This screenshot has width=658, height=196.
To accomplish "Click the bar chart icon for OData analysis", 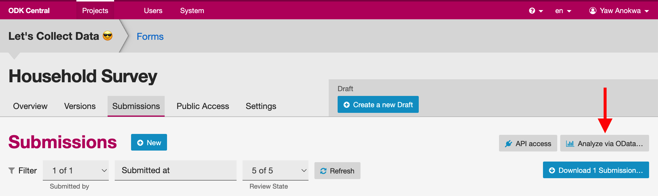I will (x=570, y=144).
